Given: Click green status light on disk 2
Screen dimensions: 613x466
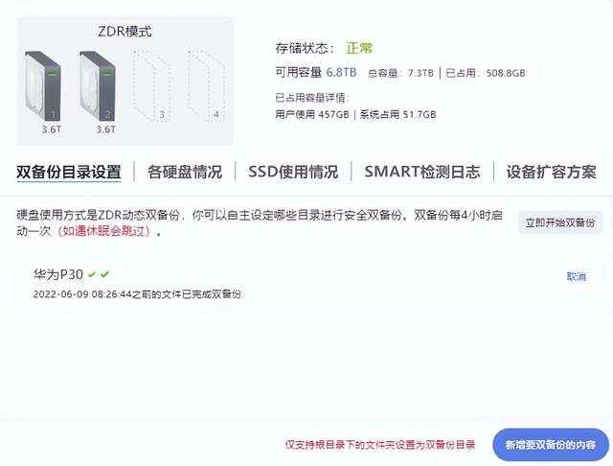Looking at the screenshot, I should (108, 73).
